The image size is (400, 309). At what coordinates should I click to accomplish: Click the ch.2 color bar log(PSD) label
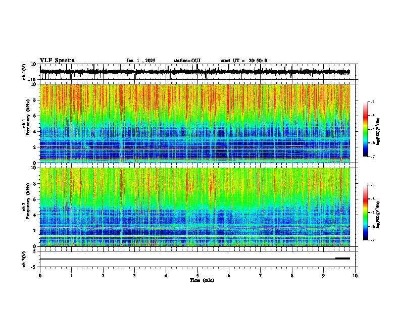point(378,215)
